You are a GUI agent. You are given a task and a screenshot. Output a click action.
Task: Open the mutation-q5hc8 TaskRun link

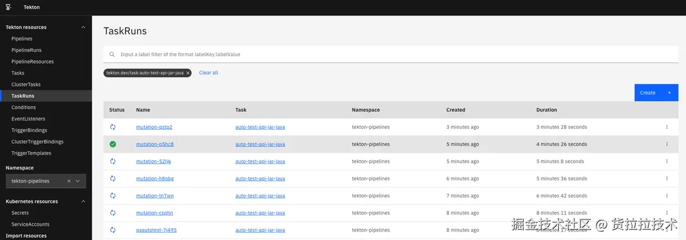(155, 144)
